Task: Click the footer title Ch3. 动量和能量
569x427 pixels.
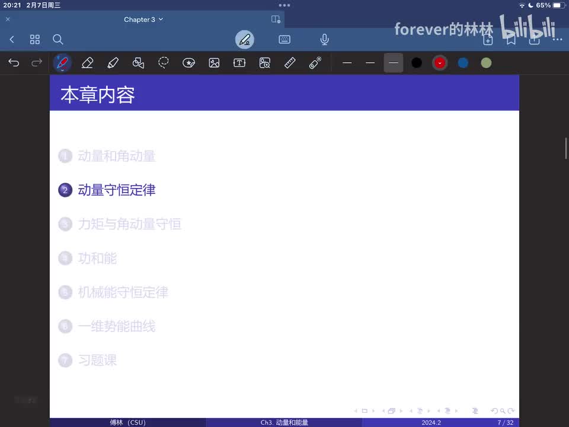Action: [284, 423]
